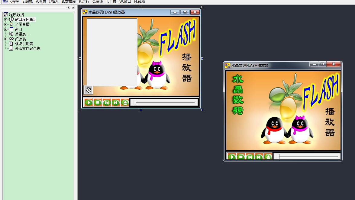Click the running player's title 水晶数码FLASH播放器

tap(250, 65)
